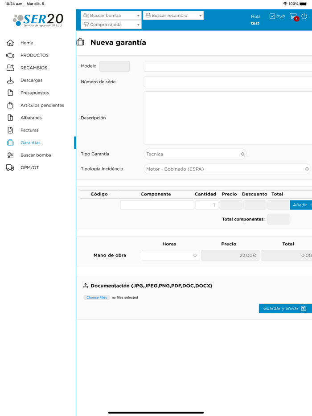
Task: Click the Componente input field
Action: click(157, 205)
